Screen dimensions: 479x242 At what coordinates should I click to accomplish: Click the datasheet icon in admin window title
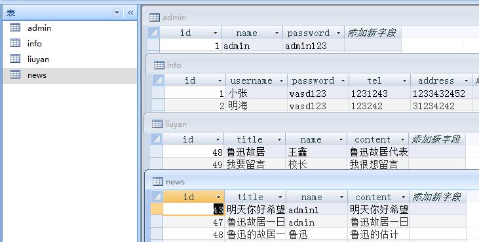[x=155, y=18]
